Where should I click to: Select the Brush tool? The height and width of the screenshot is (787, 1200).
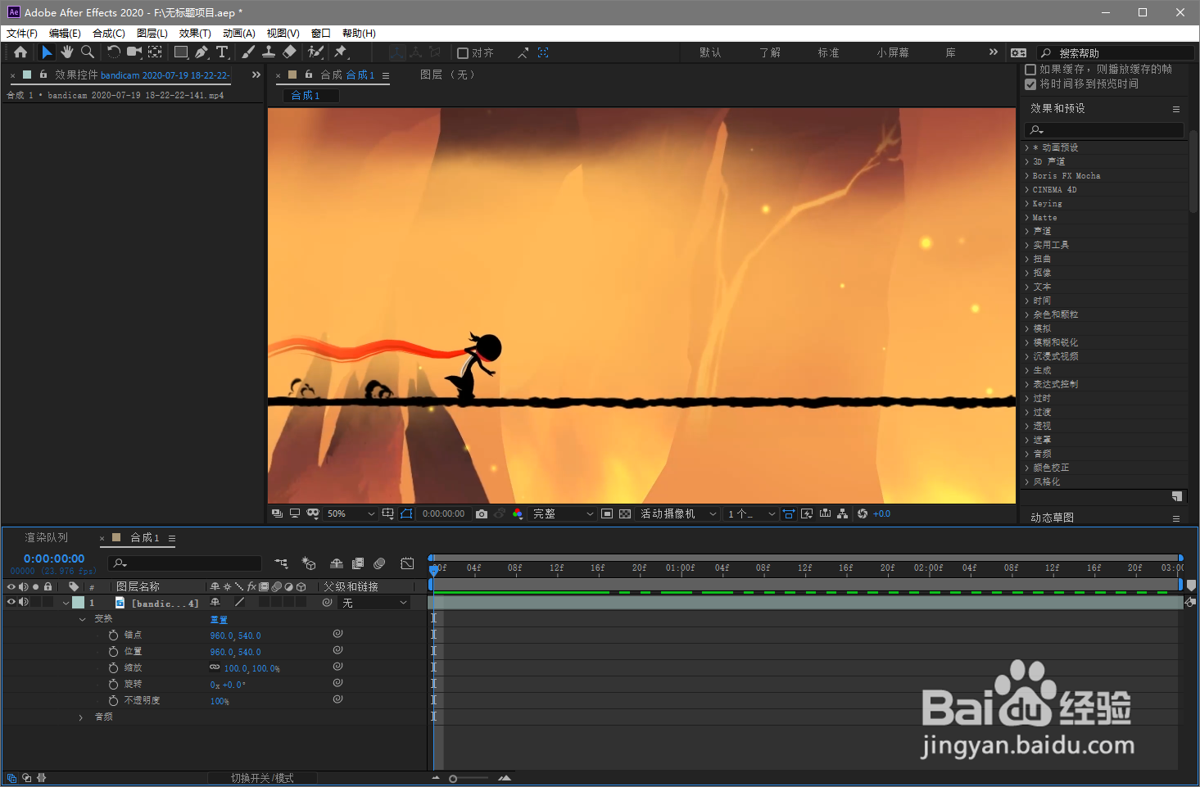[x=248, y=52]
